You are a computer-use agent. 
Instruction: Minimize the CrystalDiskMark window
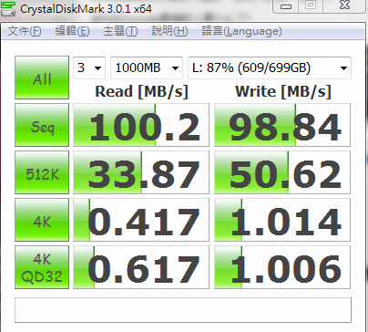(286, 6)
